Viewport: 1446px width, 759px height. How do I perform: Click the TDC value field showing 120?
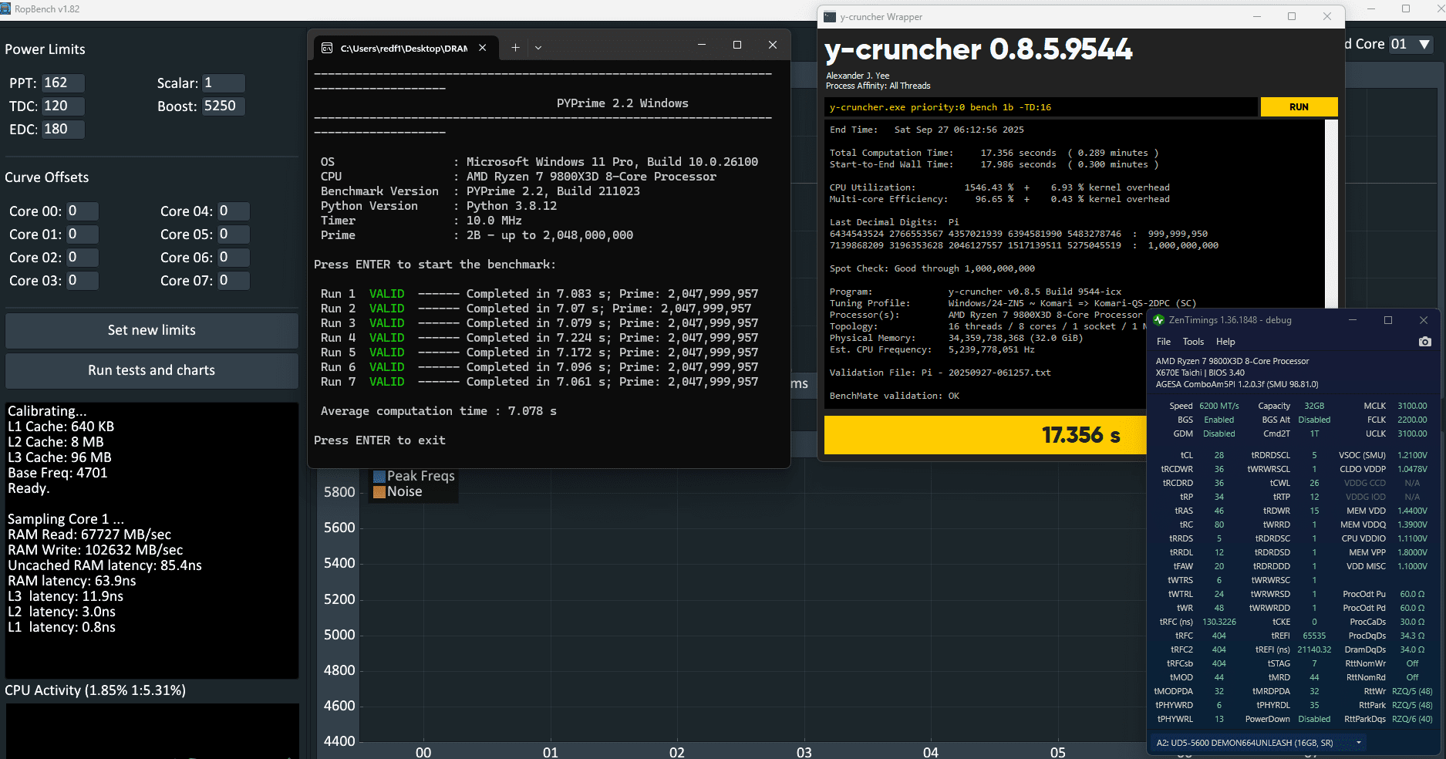point(63,106)
